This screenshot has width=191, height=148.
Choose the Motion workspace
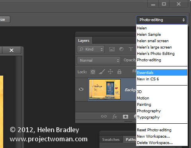click(x=162, y=98)
